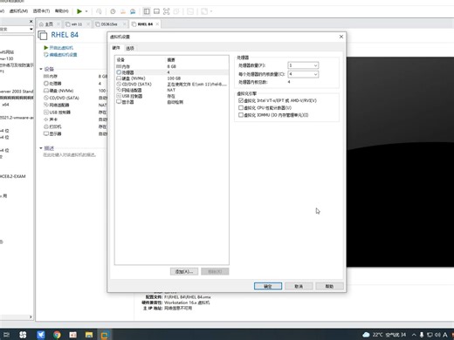
Task: Select the 硬盘 (NVMe) disk row in dialog
Action: pyautogui.click(x=172, y=78)
